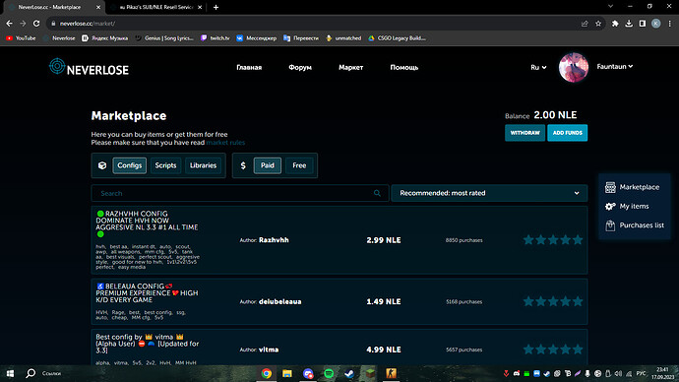Image resolution: width=679 pixels, height=382 pixels.
Task: Bookmark this page with star icon
Action: tap(598, 24)
